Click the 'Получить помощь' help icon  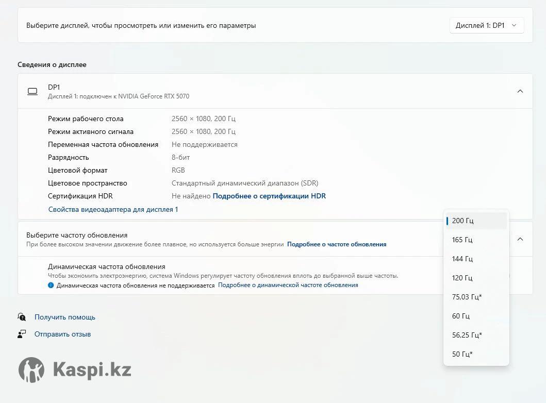point(22,317)
